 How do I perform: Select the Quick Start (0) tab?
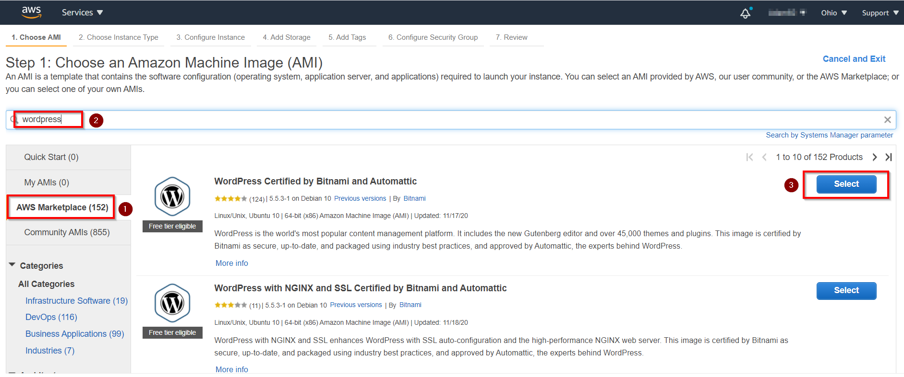click(x=68, y=157)
